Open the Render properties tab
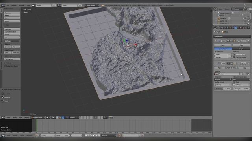 (220, 28)
